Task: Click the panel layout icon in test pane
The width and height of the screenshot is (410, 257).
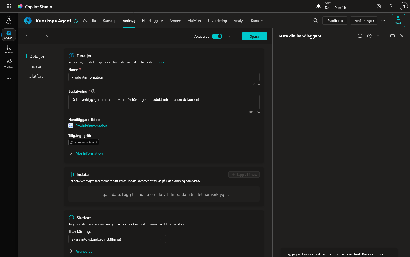Action: (393, 36)
